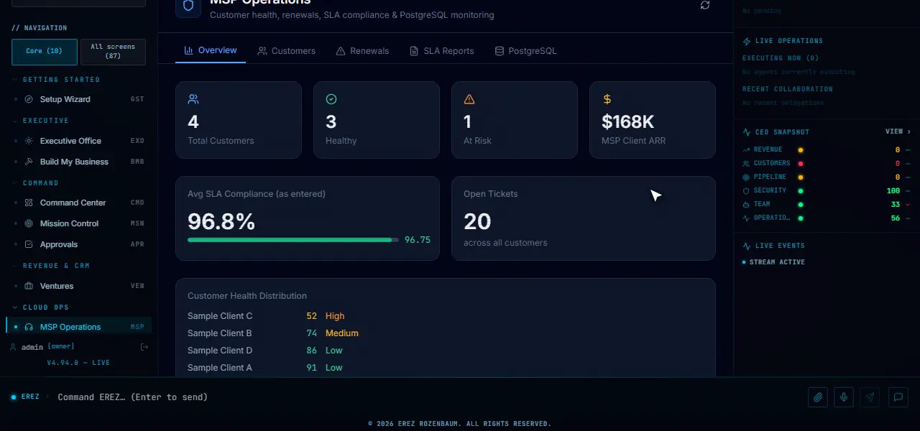Click the hammer icon for Build My Business
Image resolution: width=920 pixels, height=431 pixels.
[29, 162]
